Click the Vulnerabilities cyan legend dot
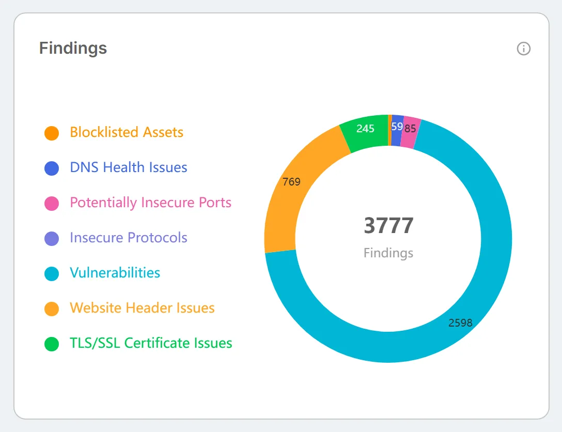The width and height of the screenshot is (562, 432). coord(52,273)
